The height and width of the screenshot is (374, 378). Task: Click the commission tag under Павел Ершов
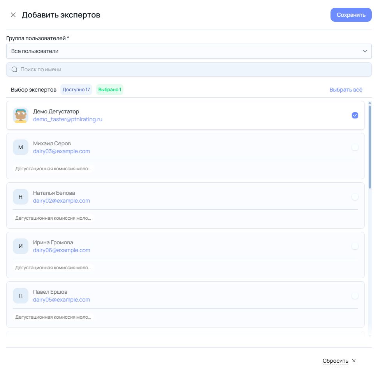[53, 317]
